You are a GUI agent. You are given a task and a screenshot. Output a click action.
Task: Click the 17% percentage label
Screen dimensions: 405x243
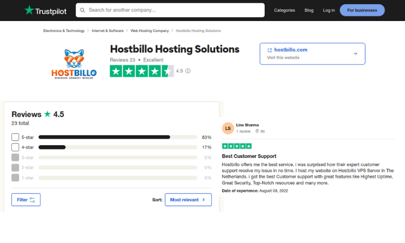(x=207, y=147)
